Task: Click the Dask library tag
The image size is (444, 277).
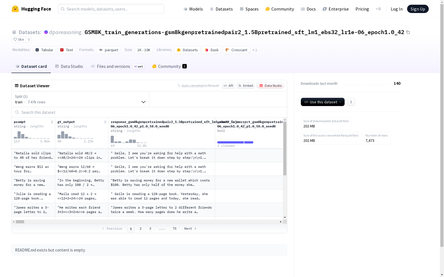Action: [x=211, y=50]
